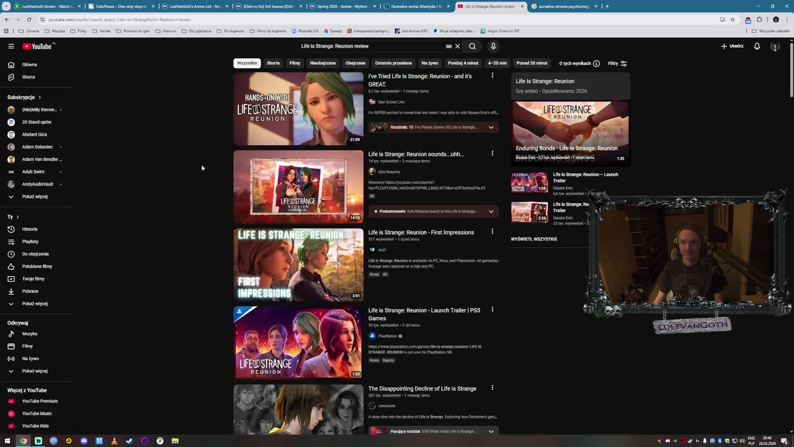Click O tych wynikach info icon
794x447 pixels.
(596, 63)
